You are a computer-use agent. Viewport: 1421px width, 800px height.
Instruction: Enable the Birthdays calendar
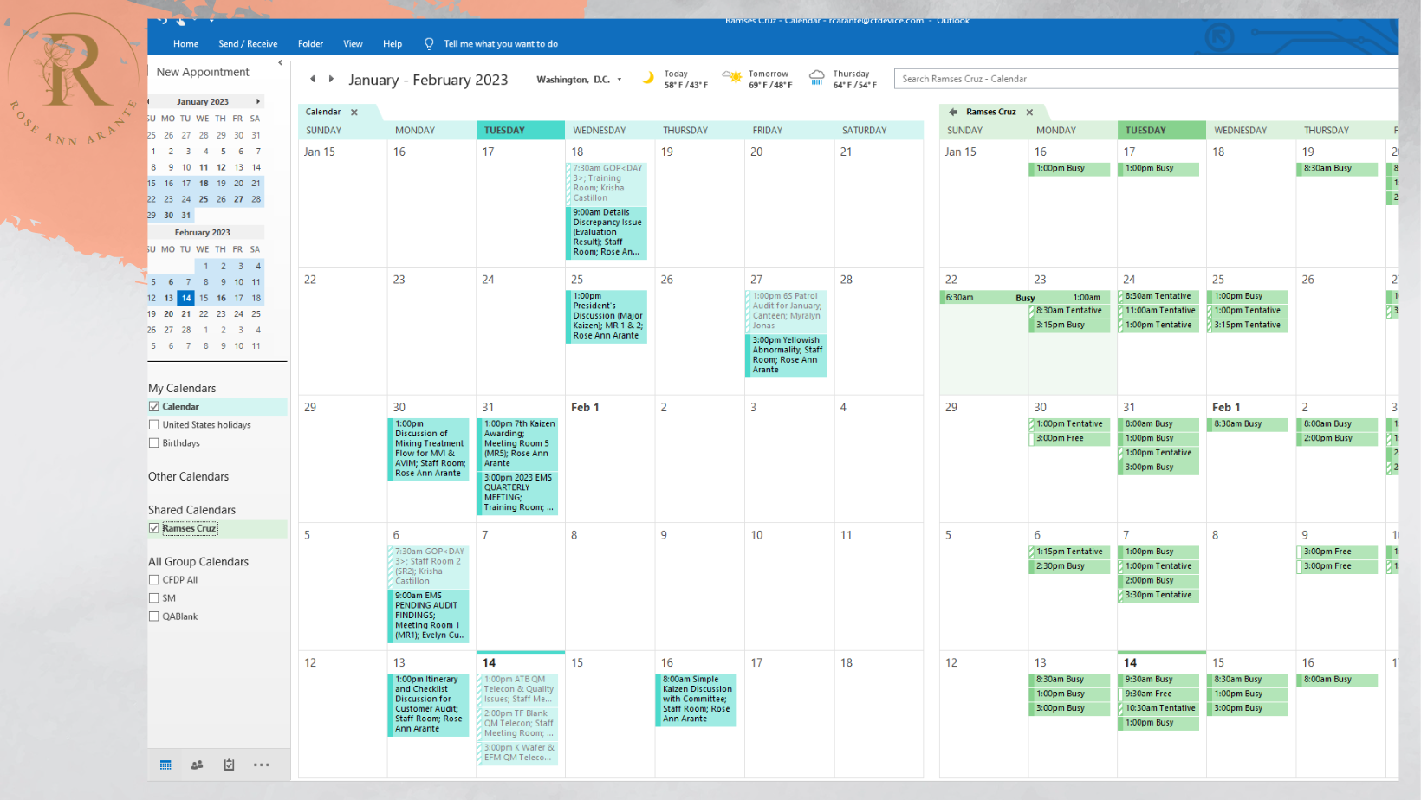(154, 443)
